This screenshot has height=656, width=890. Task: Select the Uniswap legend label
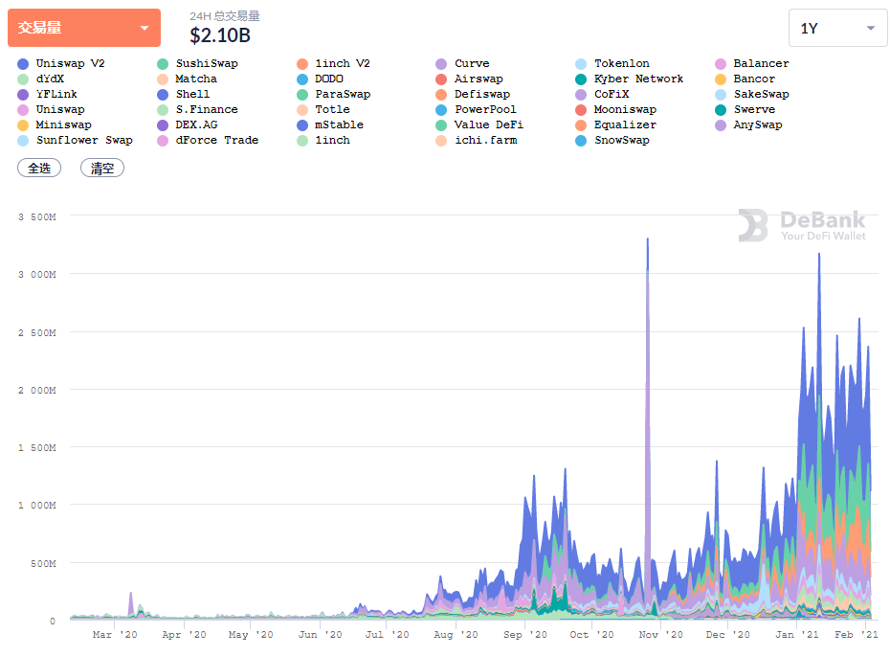coord(60,109)
